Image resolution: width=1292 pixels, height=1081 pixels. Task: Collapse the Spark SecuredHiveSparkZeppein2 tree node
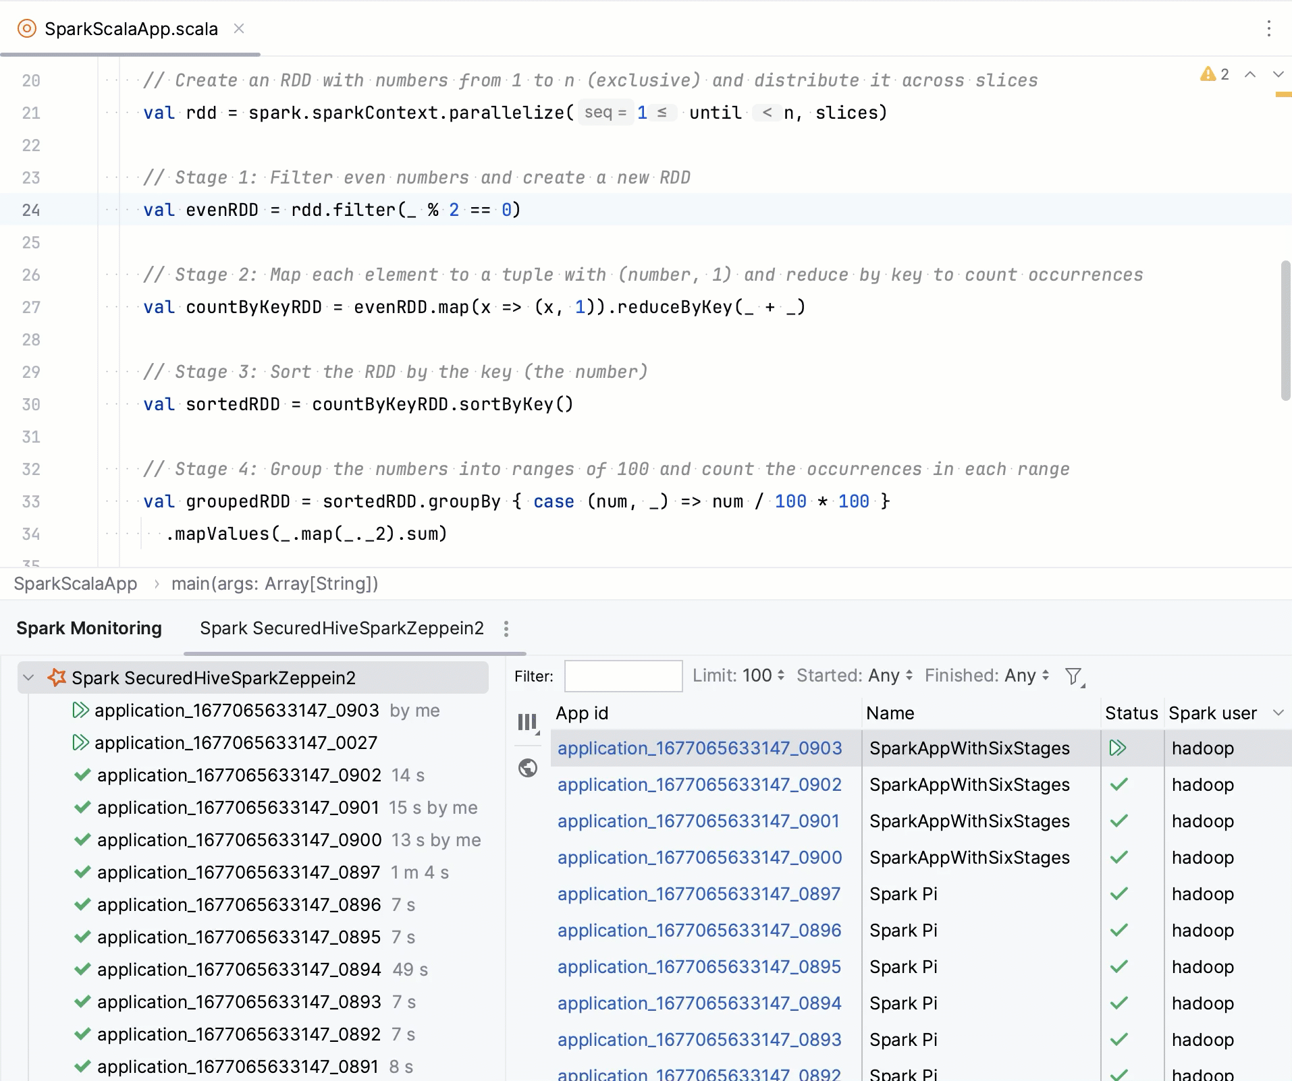coord(28,677)
